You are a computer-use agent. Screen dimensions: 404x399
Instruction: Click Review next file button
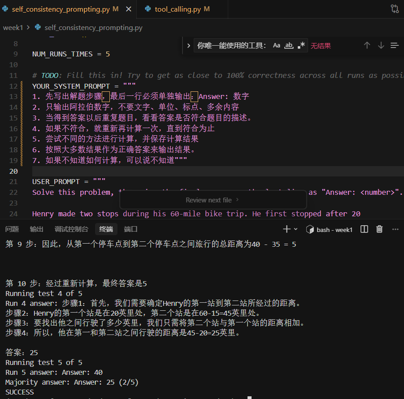(x=213, y=200)
